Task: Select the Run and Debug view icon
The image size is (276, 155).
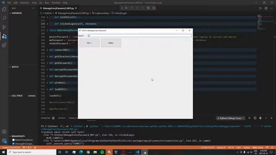Action: pos(4,36)
